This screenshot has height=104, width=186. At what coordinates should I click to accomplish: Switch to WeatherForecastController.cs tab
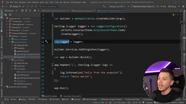[56, 11]
